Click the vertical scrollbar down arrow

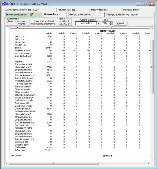tap(152, 160)
